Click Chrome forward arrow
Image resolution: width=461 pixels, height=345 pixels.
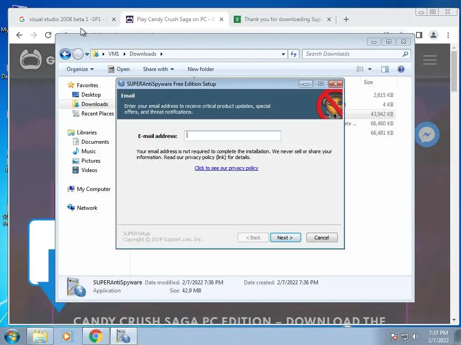(x=34, y=35)
